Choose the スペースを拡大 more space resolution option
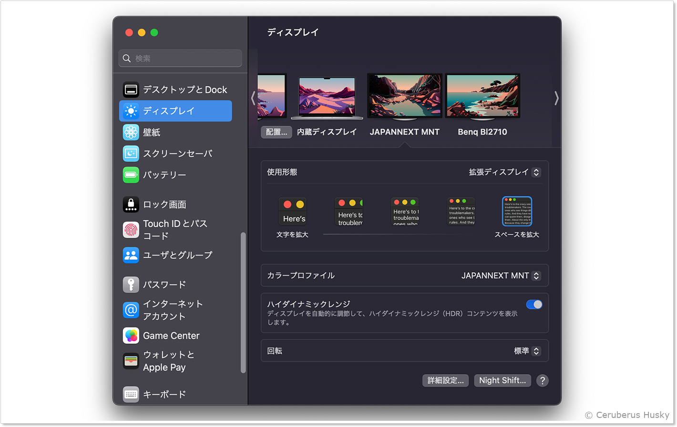Image resolution: width=677 pixels, height=427 pixels. 517,211
